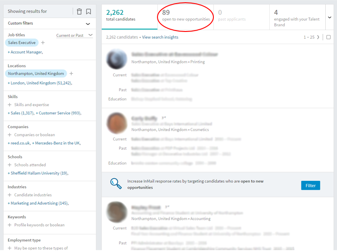Switch to 0 past applicants tab
This screenshot has height=251, width=337.
[x=241, y=17]
